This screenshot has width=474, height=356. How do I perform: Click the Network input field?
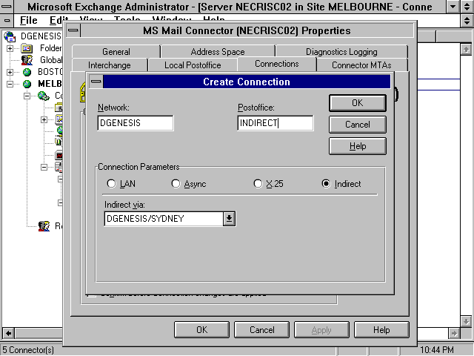pos(136,123)
